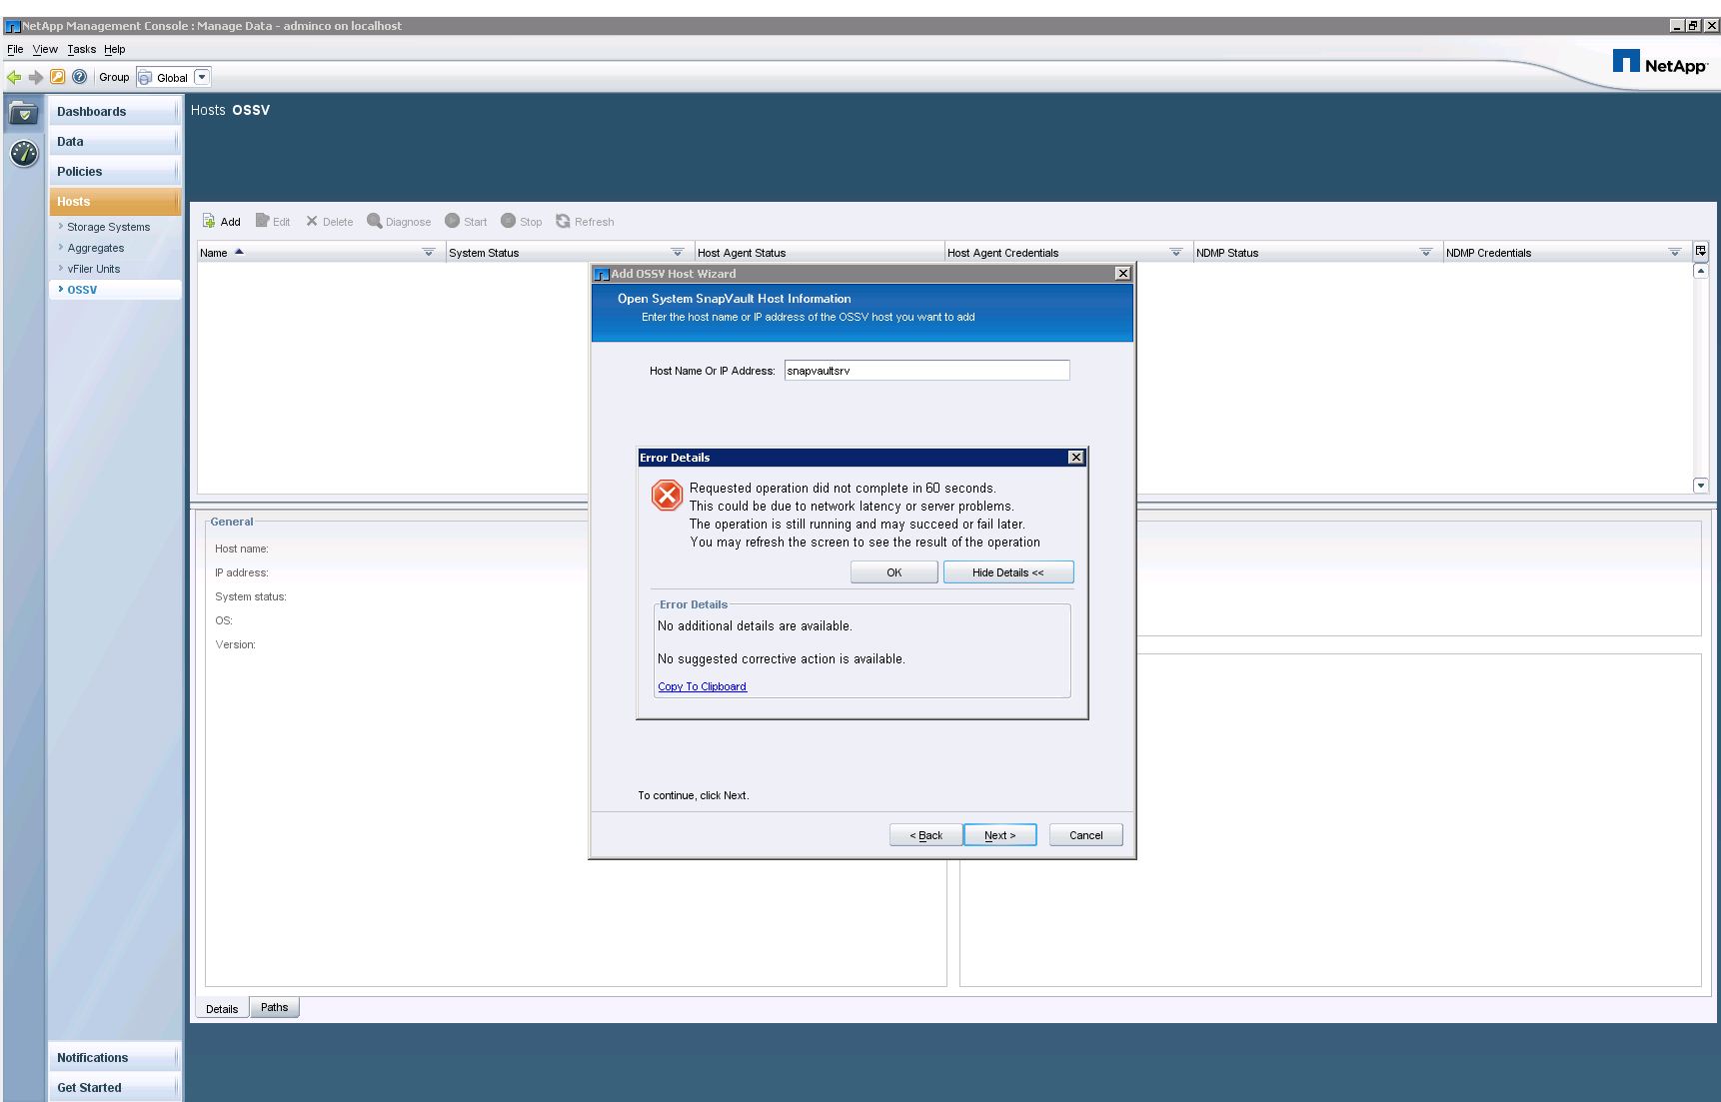
Task: Open the Notifications navigation section
Action: (114, 1058)
